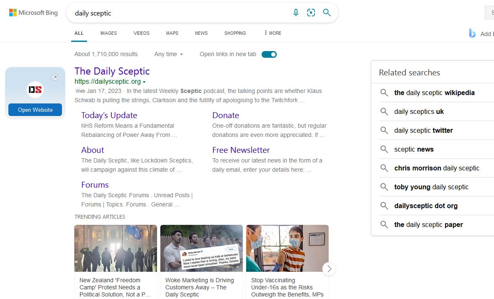
Task: Expand the dailysceptic.org URL dropdown arrow
Action: (144, 82)
